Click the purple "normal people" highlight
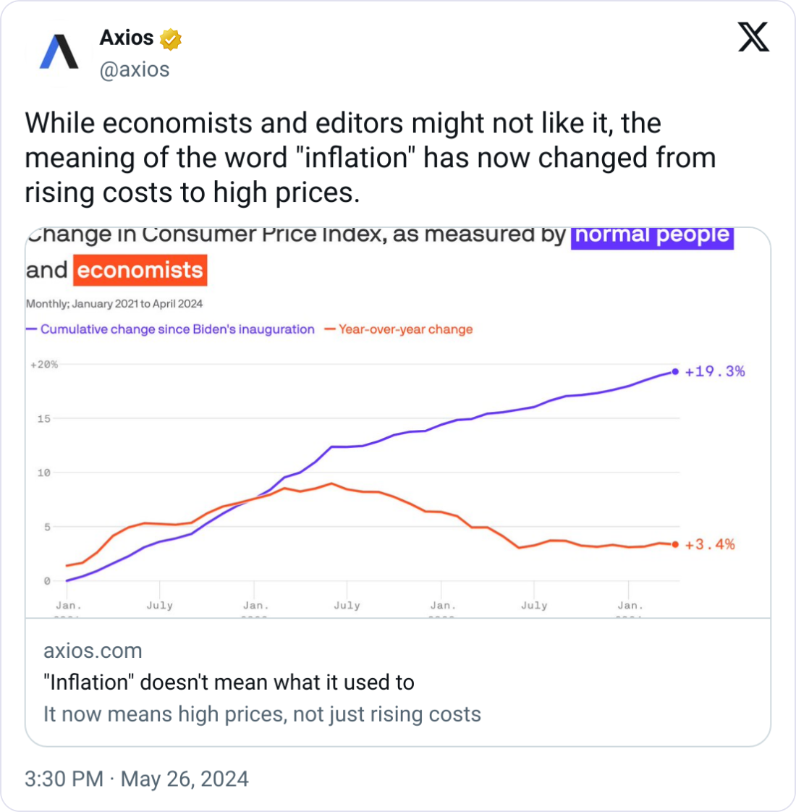796x812 pixels. click(x=652, y=236)
